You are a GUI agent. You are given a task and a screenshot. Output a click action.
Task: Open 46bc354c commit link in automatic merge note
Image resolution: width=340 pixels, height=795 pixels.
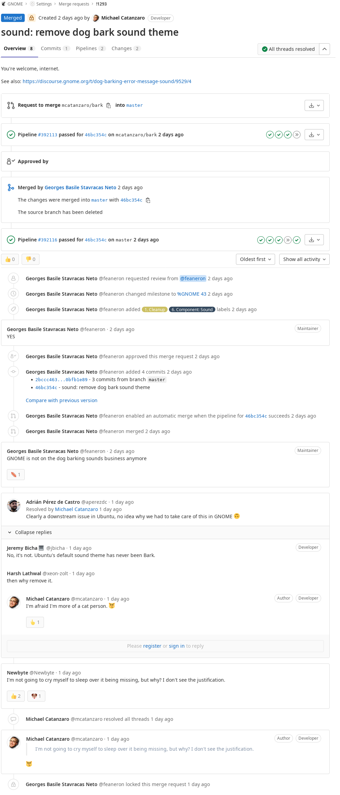pos(256,416)
